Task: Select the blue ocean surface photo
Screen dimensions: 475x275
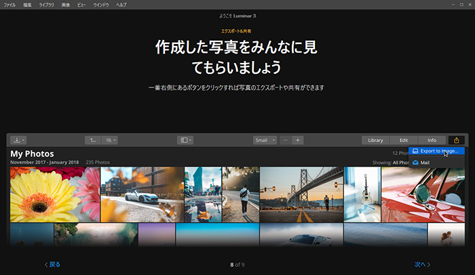Action: (385, 234)
